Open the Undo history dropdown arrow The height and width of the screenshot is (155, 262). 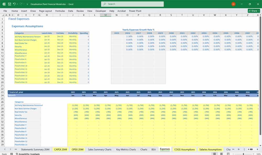pos(17,4)
